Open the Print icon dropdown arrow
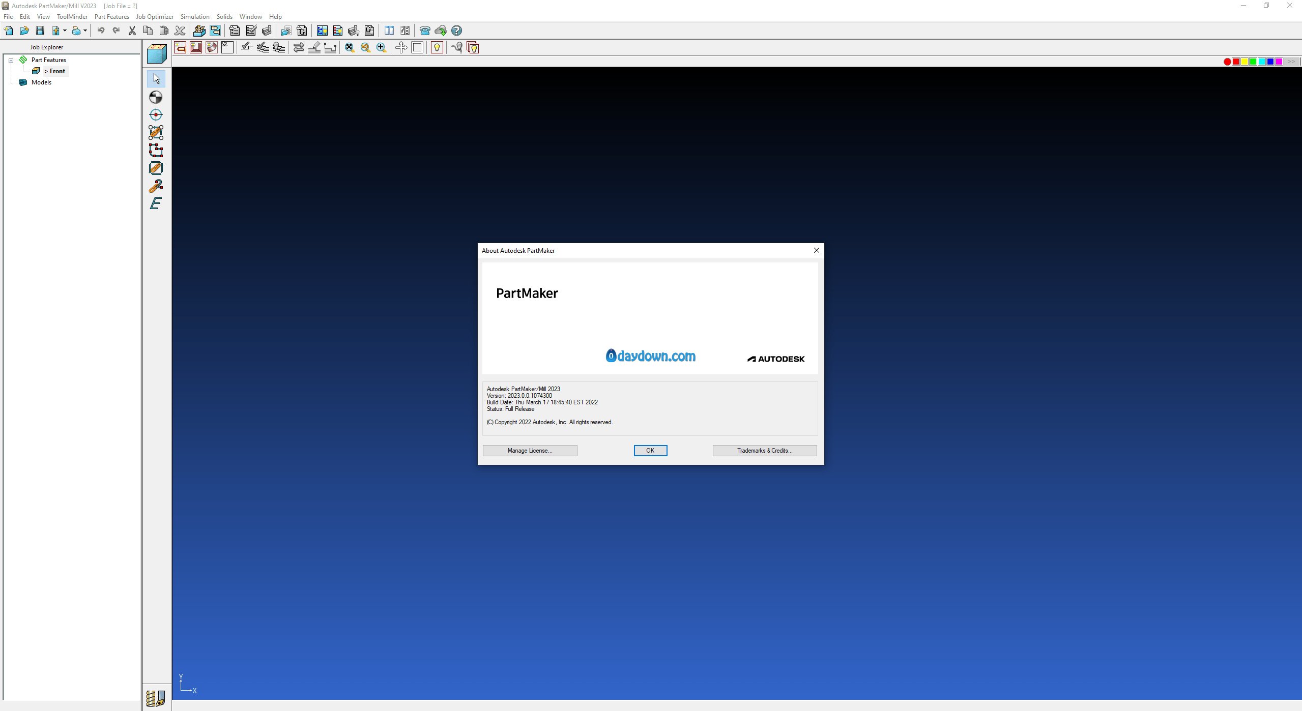This screenshot has width=1302, height=711. tap(85, 31)
